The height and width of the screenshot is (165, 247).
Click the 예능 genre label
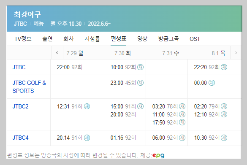(x=38, y=24)
